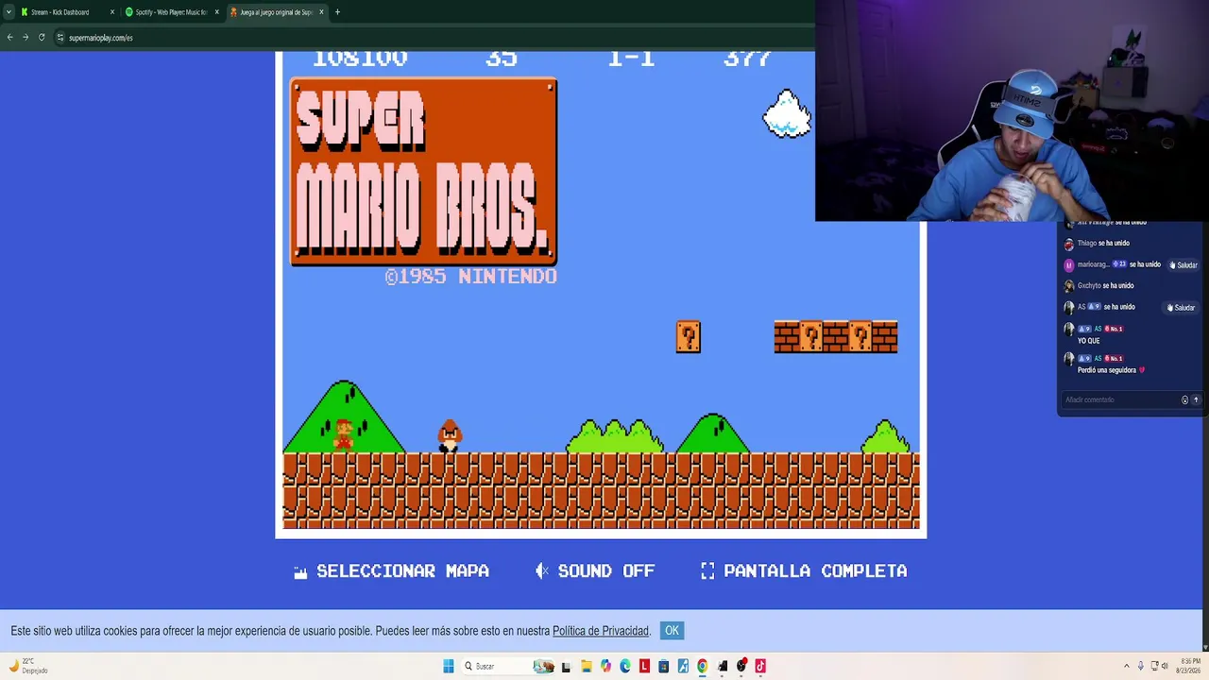Open the blue A app on taskbar

click(683, 666)
